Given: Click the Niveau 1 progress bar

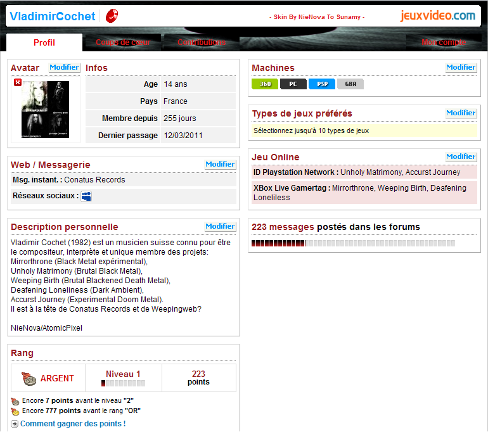Looking at the screenshot, I should 123,383.
